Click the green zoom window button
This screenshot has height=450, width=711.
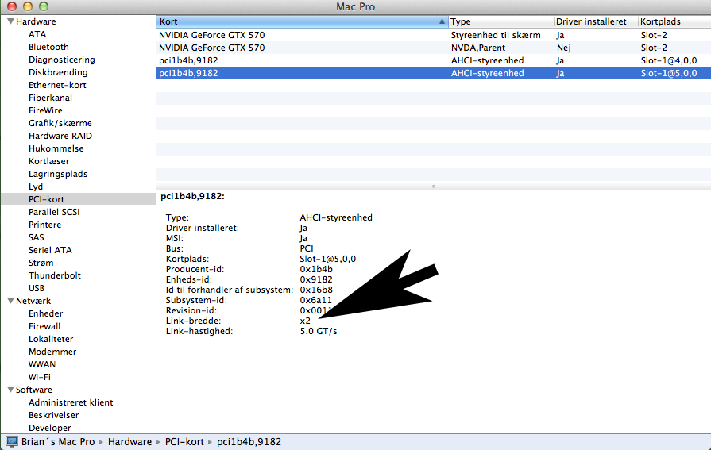44,6
